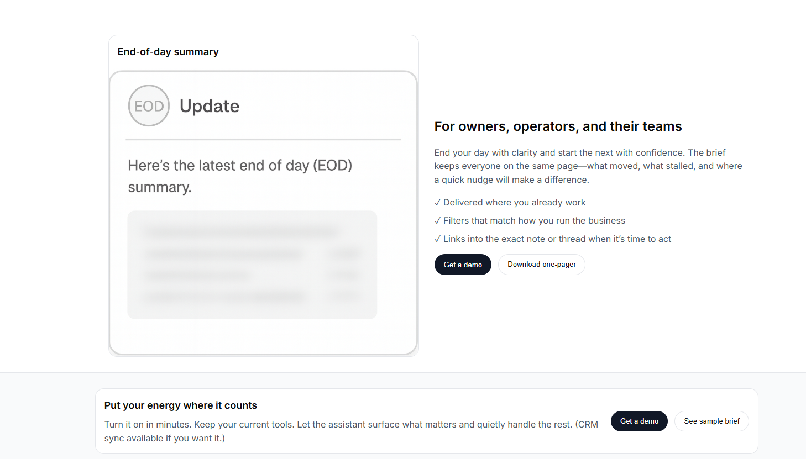
Task: Click the Update heading in the preview card
Action: click(x=210, y=106)
